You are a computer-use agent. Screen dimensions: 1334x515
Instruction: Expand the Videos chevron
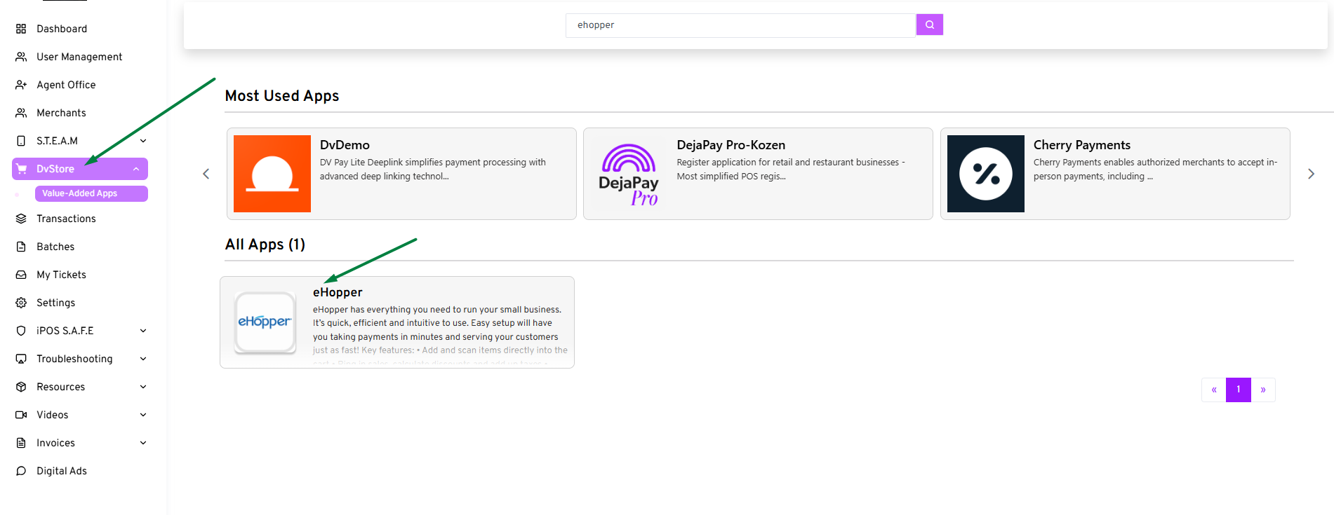(x=143, y=415)
